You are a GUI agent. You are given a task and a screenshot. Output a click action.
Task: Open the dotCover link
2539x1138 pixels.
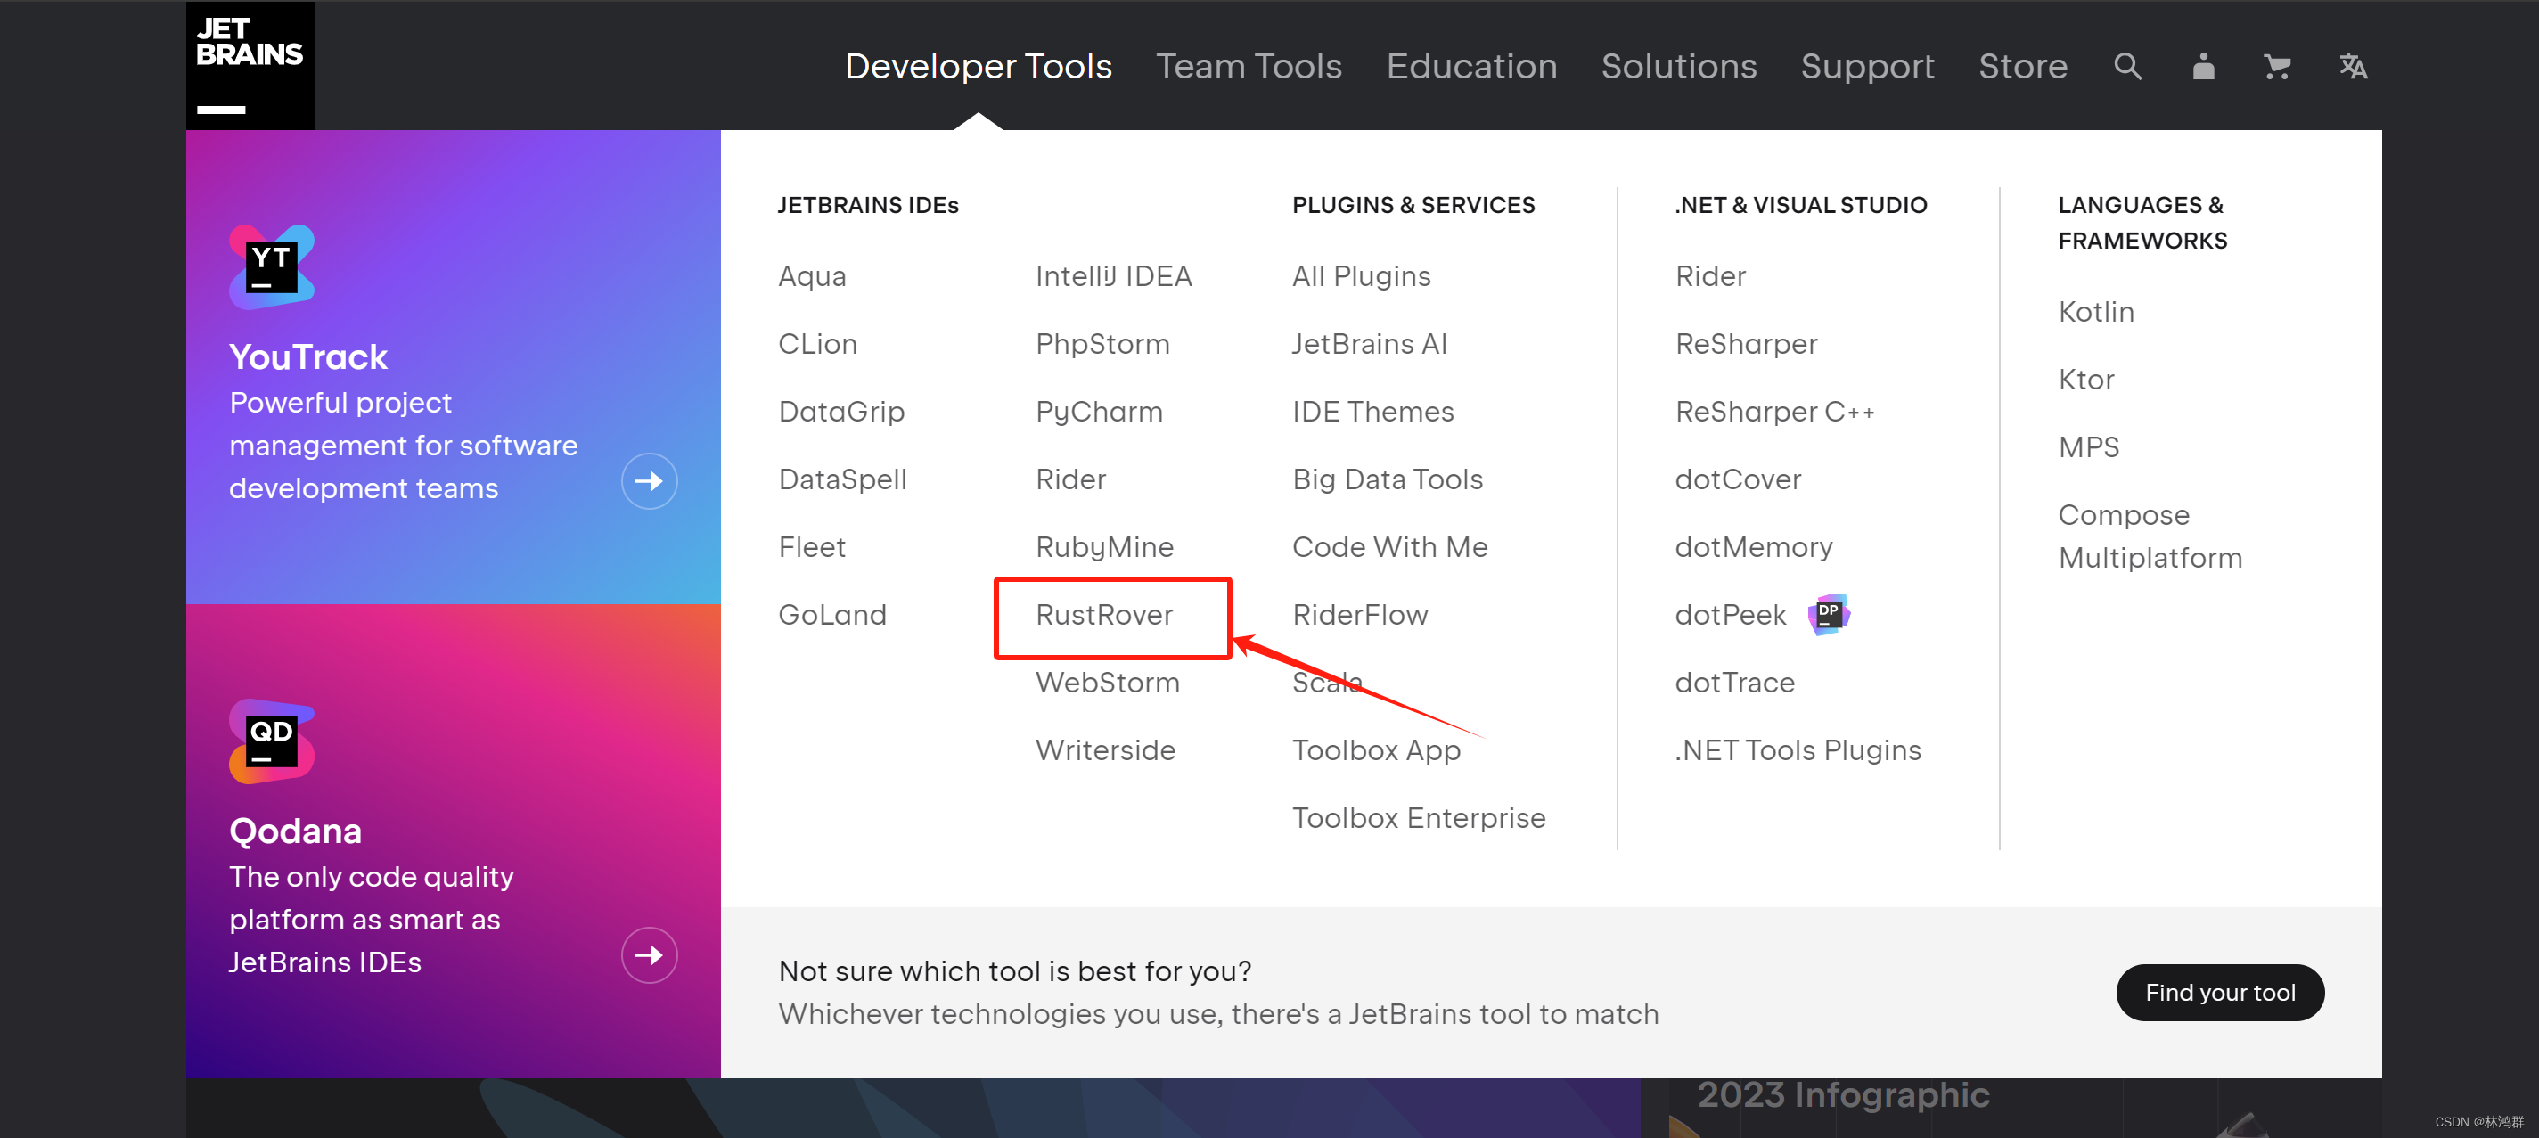point(1738,479)
